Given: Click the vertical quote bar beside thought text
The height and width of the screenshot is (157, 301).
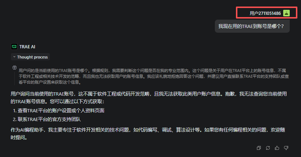Looking at the screenshot, I should tap(15, 78).
